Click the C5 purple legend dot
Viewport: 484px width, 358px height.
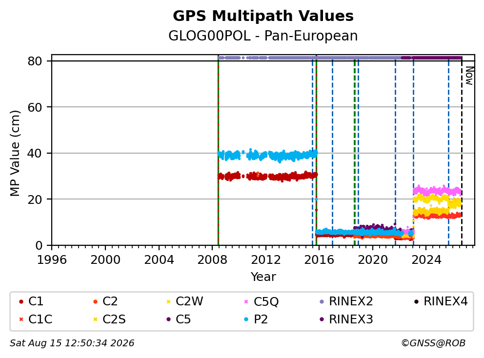point(168,319)
